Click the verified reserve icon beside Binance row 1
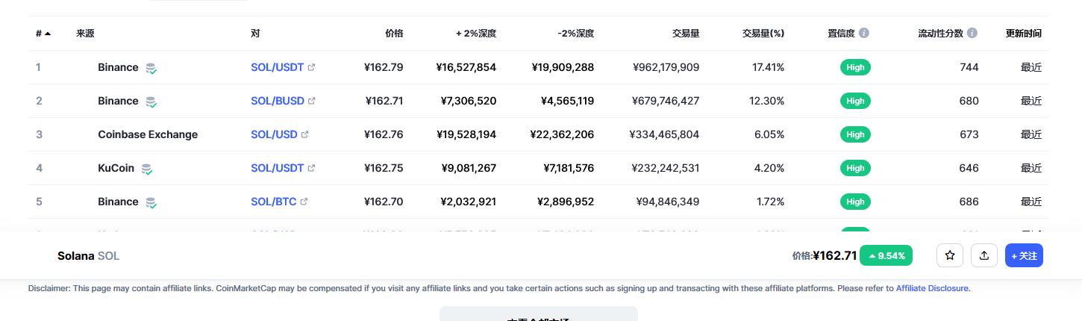 pos(151,68)
